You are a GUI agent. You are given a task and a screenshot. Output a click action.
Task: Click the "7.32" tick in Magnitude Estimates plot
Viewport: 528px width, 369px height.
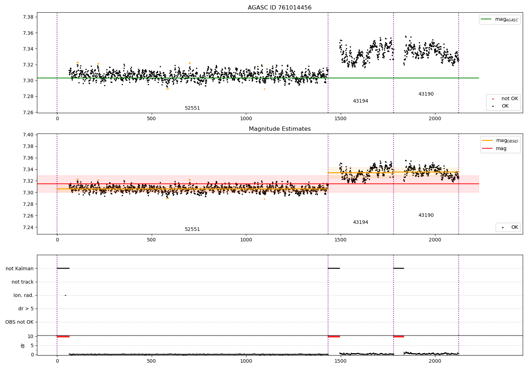28,181
